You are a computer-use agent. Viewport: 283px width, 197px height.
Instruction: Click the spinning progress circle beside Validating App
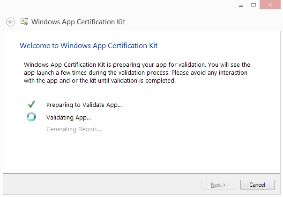(x=31, y=117)
